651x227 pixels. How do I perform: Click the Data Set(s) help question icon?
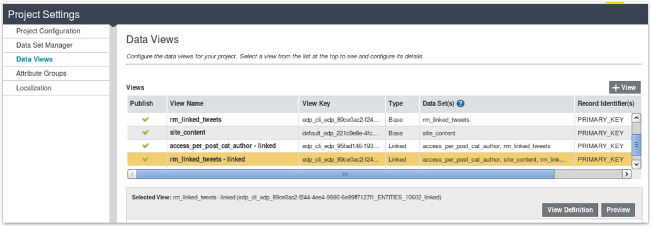460,104
